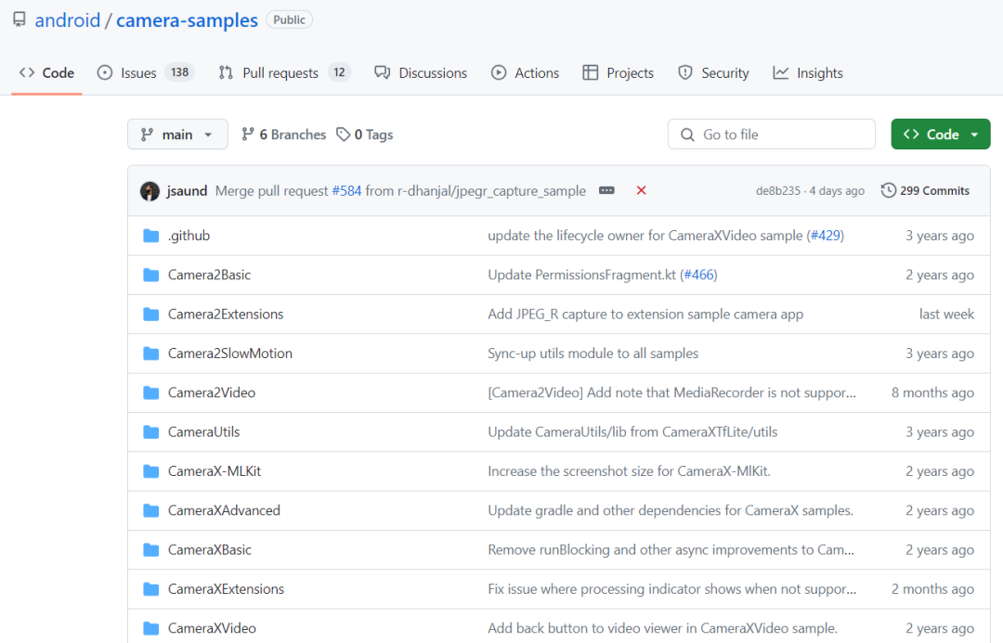Screen dimensions: 1003x643
Task: Open commit 'Fix issue where processing indicator shows'
Action: click(x=671, y=589)
